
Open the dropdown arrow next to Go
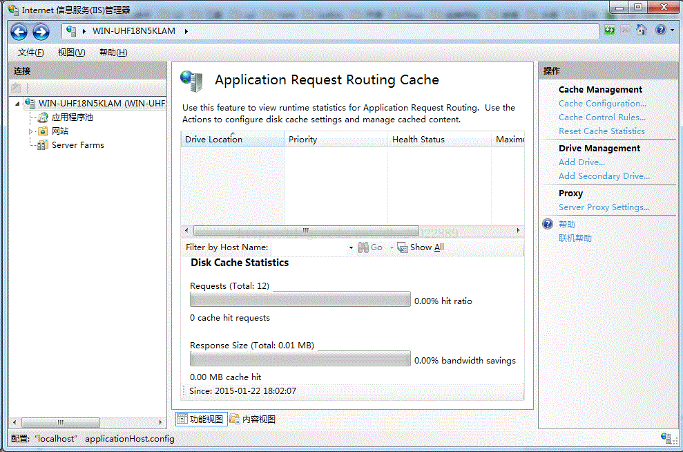(x=392, y=247)
